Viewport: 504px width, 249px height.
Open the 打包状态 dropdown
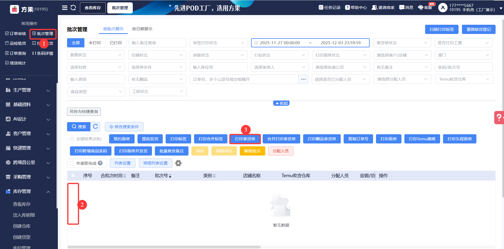(280, 55)
